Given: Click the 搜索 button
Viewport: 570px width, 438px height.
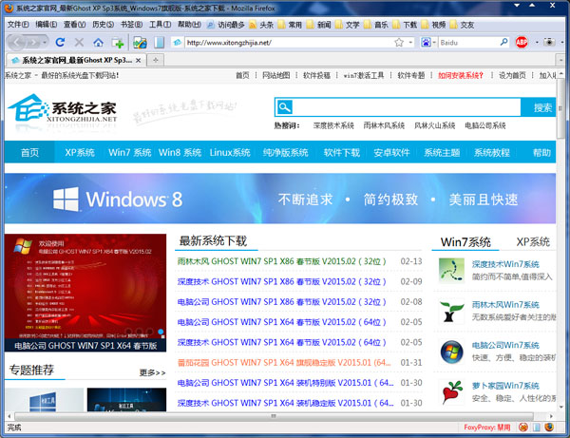Looking at the screenshot, I should (539, 107).
